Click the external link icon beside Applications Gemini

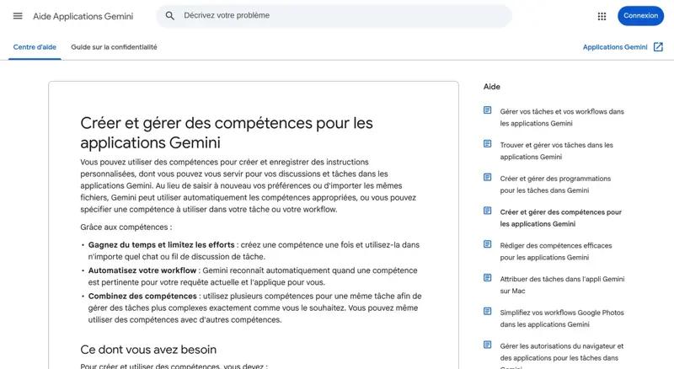click(658, 47)
